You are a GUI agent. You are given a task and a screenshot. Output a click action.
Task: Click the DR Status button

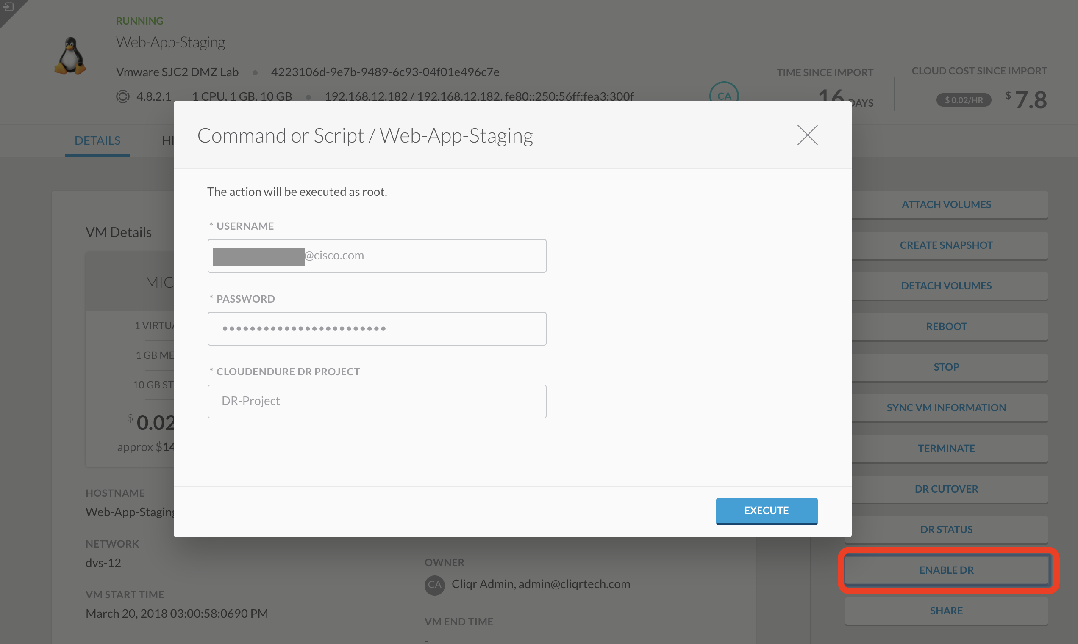(946, 529)
